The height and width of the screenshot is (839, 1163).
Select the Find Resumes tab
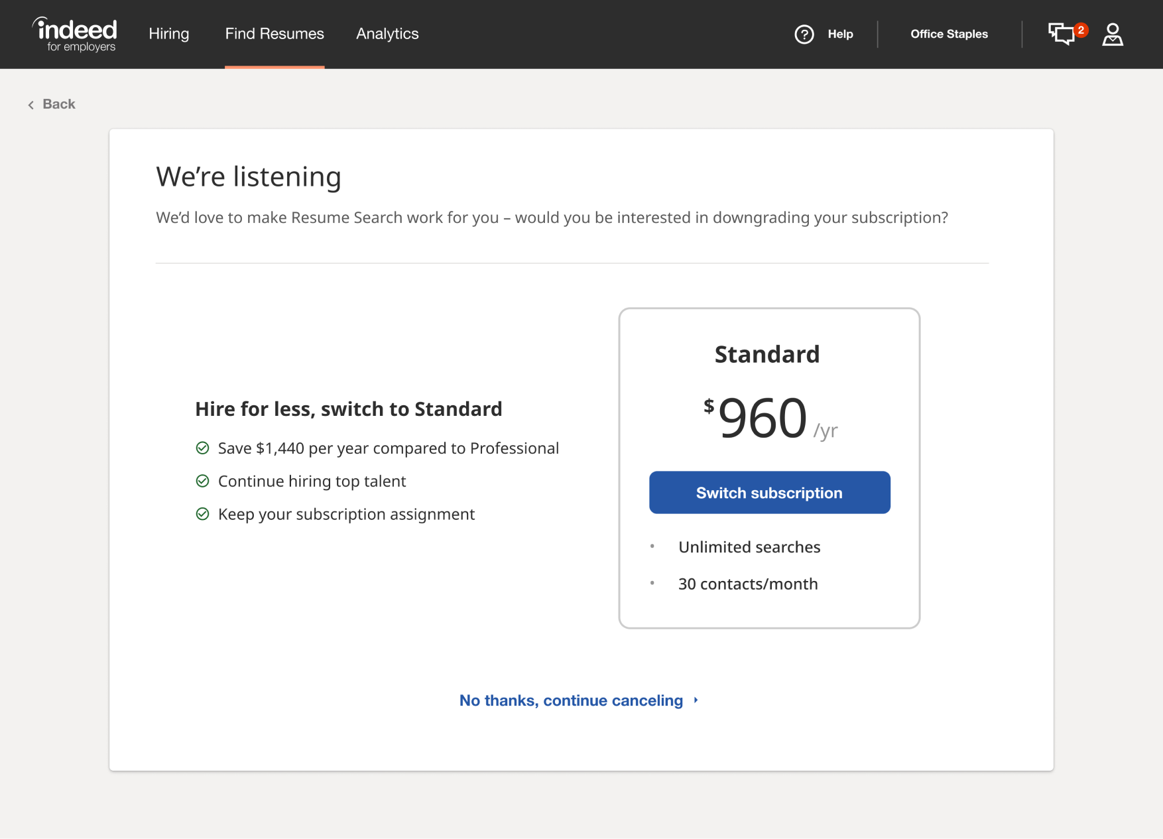point(275,34)
